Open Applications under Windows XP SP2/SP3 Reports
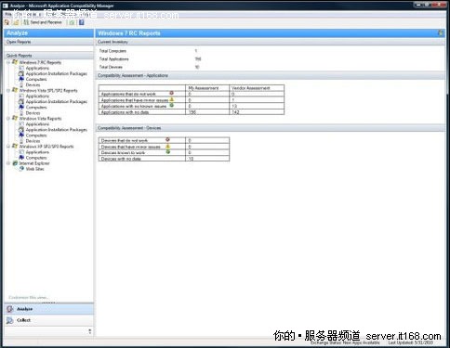 coord(37,152)
